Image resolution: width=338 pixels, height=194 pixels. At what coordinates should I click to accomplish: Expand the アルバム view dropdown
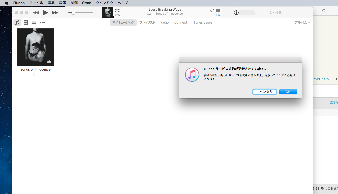(x=302, y=22)
